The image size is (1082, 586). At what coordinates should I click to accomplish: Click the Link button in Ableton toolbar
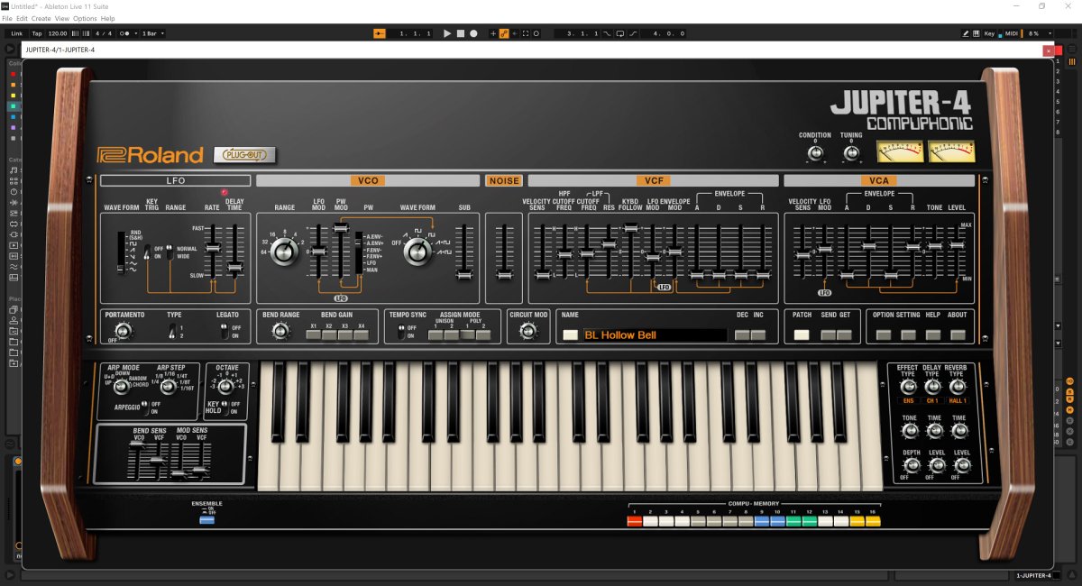pyautogui.click(x=17, y=33)
